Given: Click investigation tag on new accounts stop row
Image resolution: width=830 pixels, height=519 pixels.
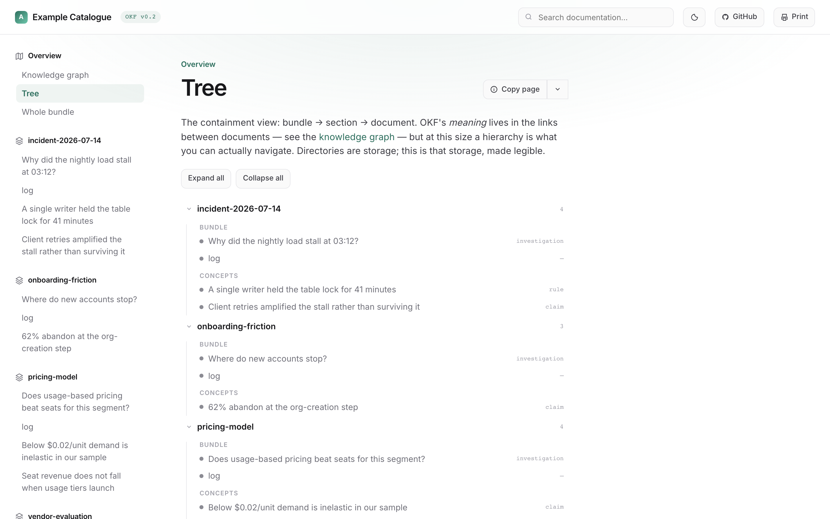Looking at the screenshot, I should coord(540,359).
